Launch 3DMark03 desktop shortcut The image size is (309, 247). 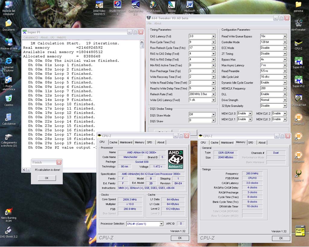(298, 119)
